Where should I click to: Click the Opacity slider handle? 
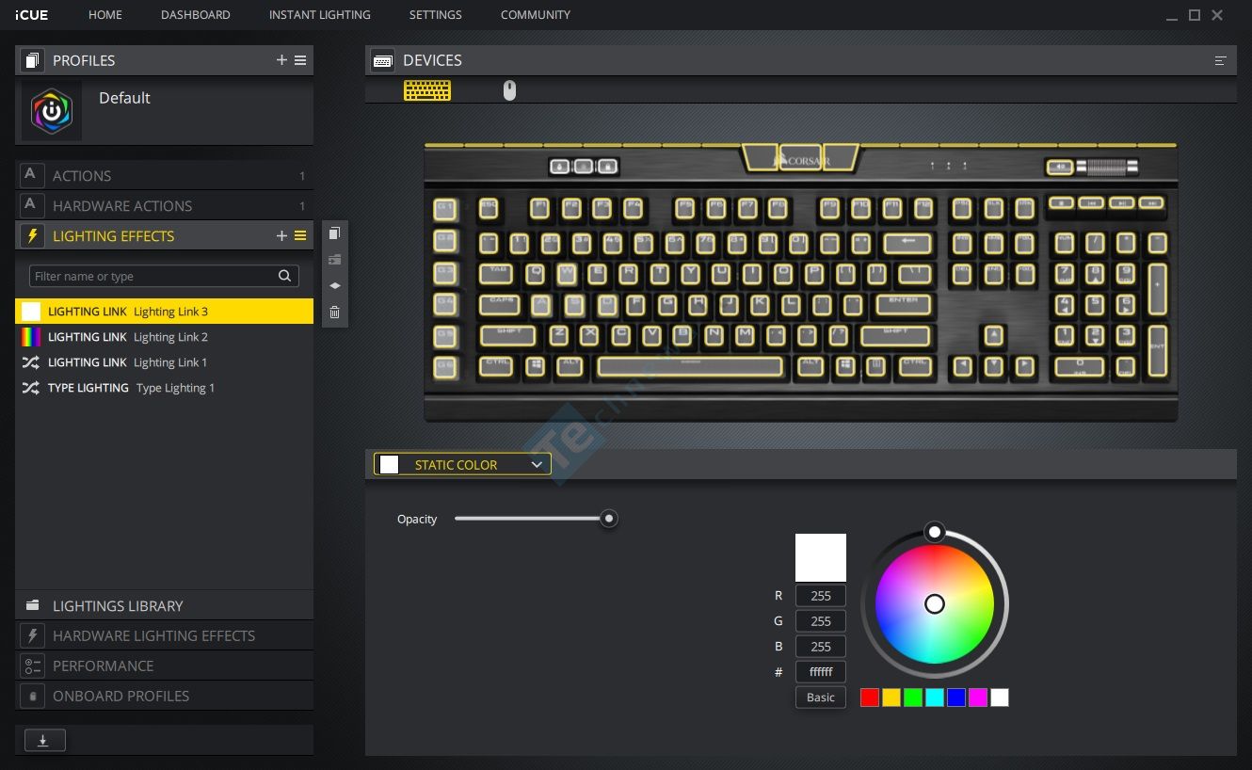[609, 519]
